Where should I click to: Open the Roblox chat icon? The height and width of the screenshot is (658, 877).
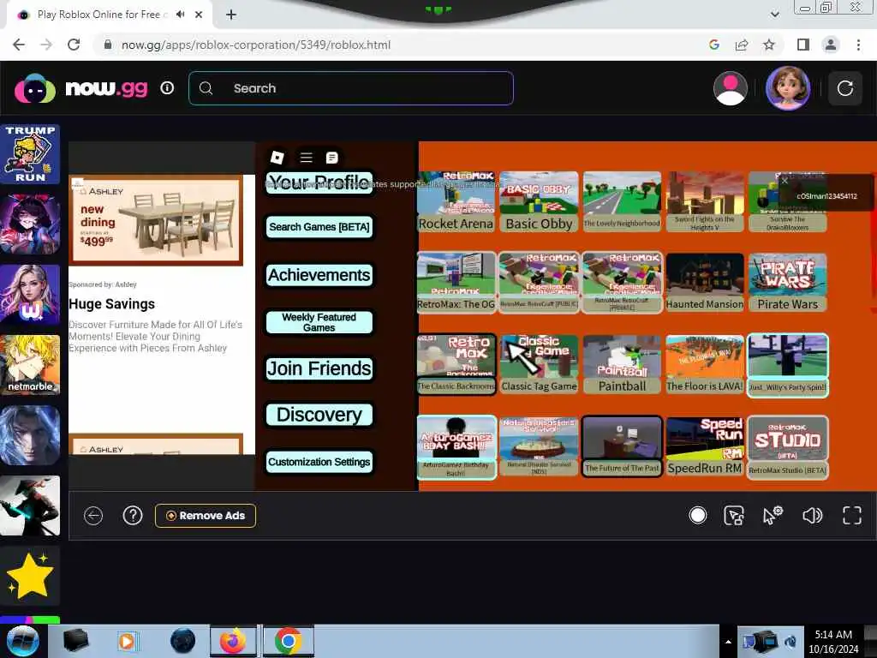point(331,158)
